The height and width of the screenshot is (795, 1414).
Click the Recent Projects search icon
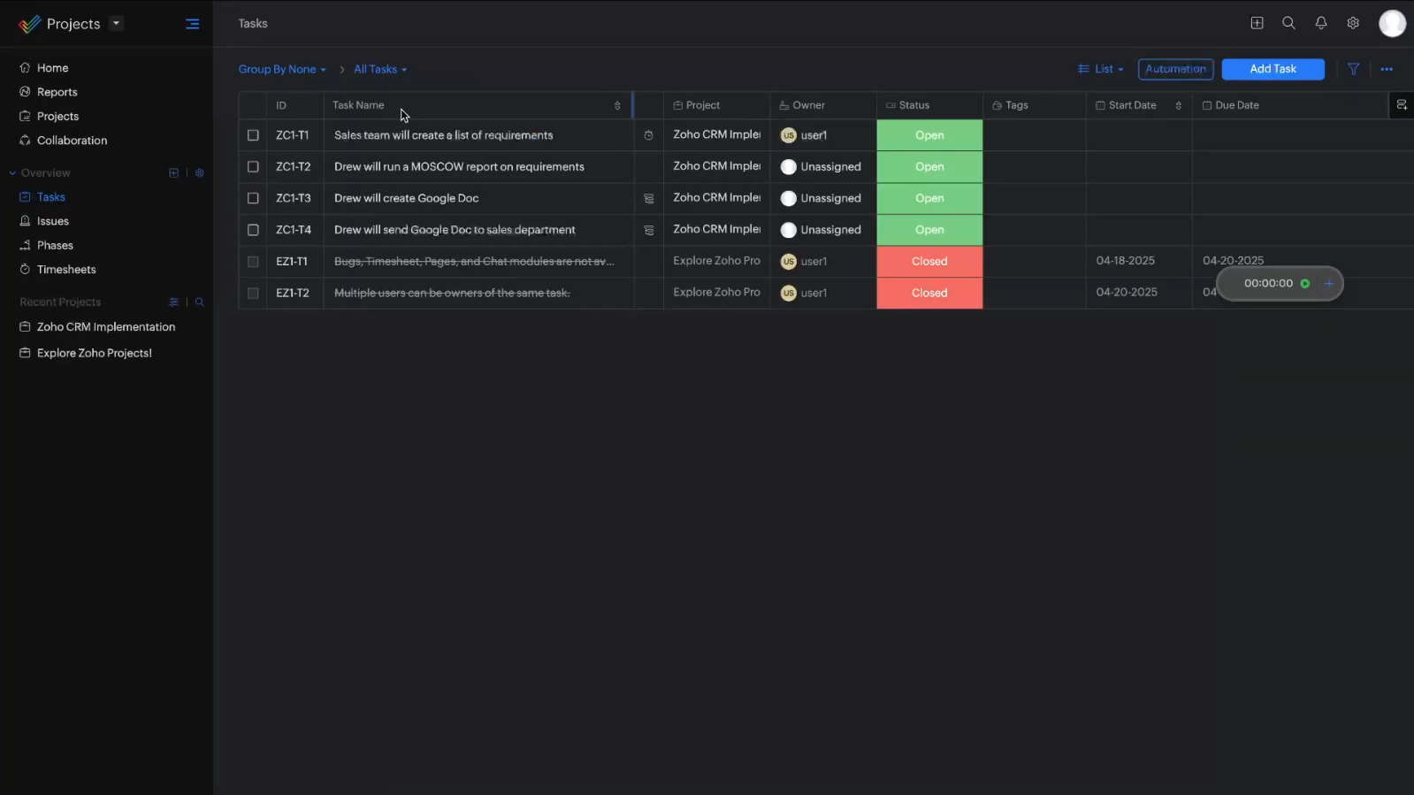pos(200,302)
